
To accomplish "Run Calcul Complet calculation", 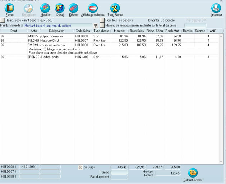I will point(193,173).
